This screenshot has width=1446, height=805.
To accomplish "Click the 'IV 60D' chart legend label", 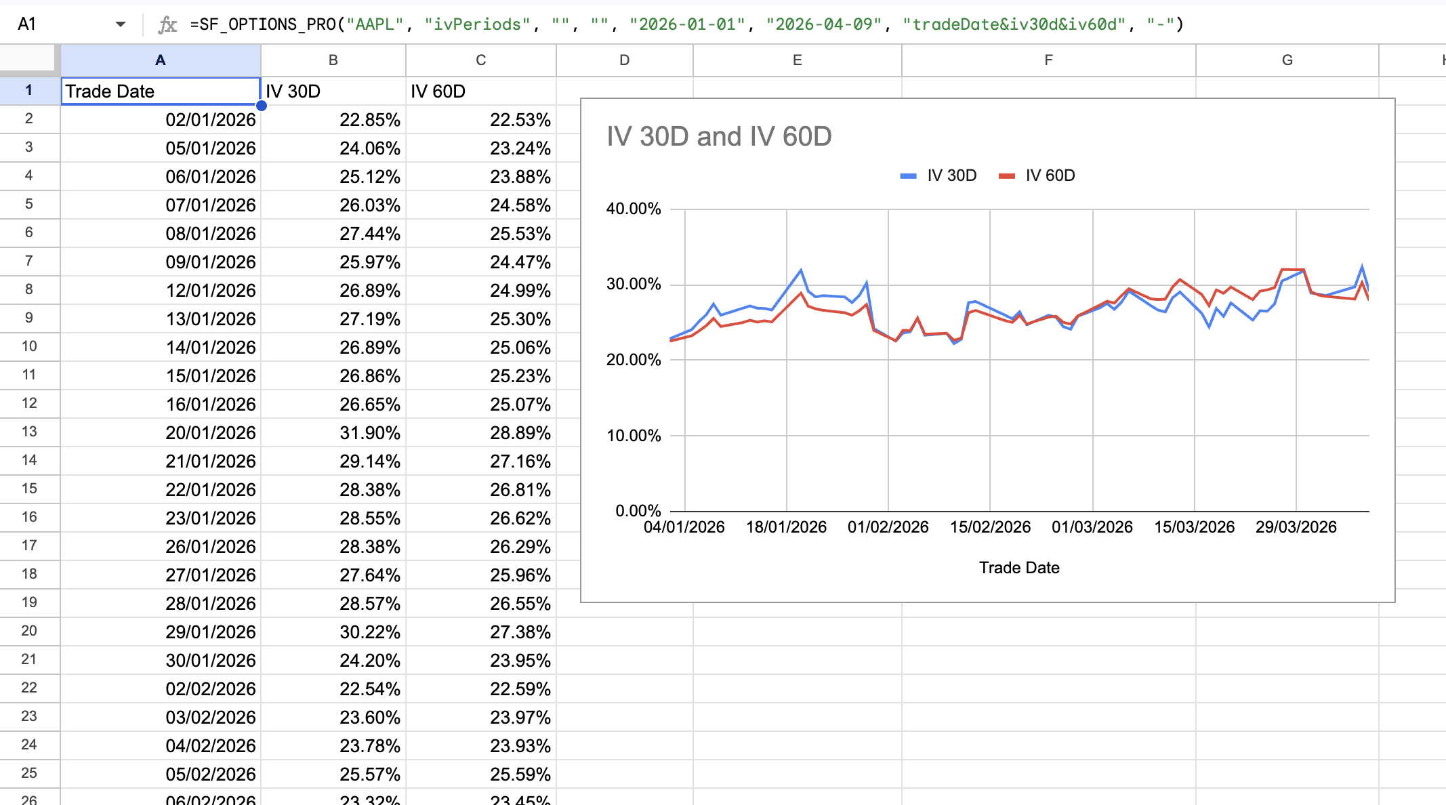I will [1050, 176].
